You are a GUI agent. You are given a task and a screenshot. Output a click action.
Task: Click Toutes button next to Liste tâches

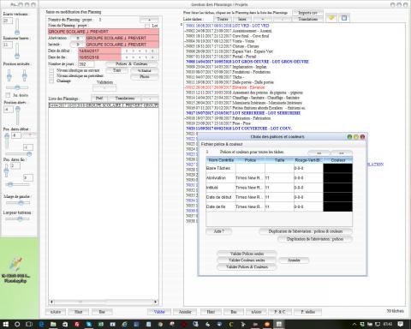pos(223,19)
